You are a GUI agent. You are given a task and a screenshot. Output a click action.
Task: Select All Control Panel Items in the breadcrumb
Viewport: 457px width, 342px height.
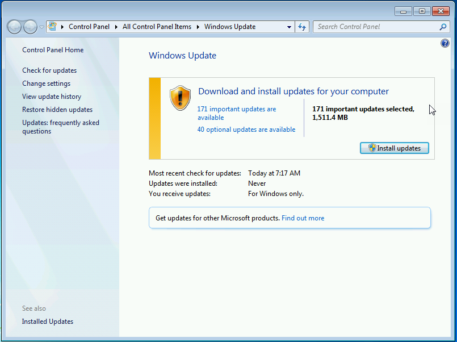pyautogui.click(x=157, y=26)
